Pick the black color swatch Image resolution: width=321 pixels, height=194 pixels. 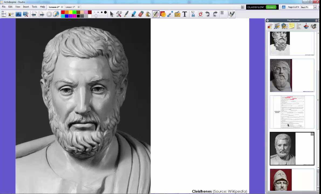78,16
